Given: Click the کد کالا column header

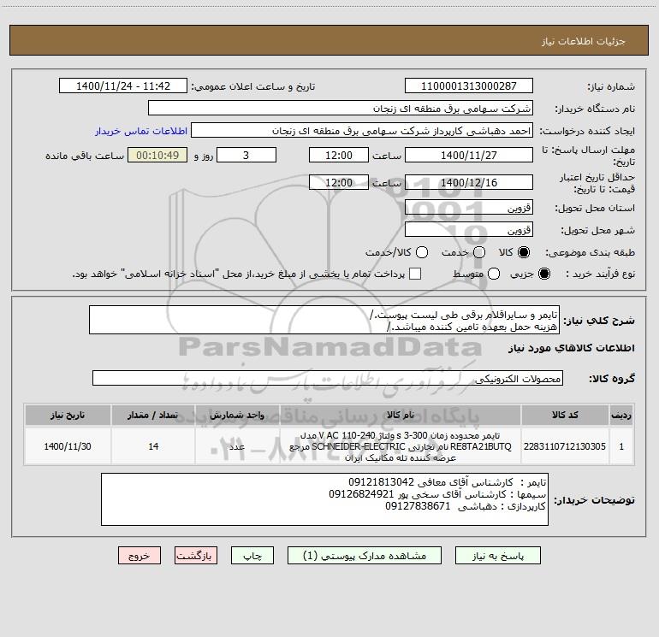Looking at the screenshot, I should [x=565, y=415].
